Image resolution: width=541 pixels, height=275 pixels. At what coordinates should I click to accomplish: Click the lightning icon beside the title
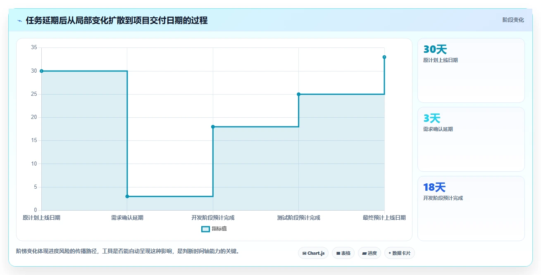click(x=19, y=21)
